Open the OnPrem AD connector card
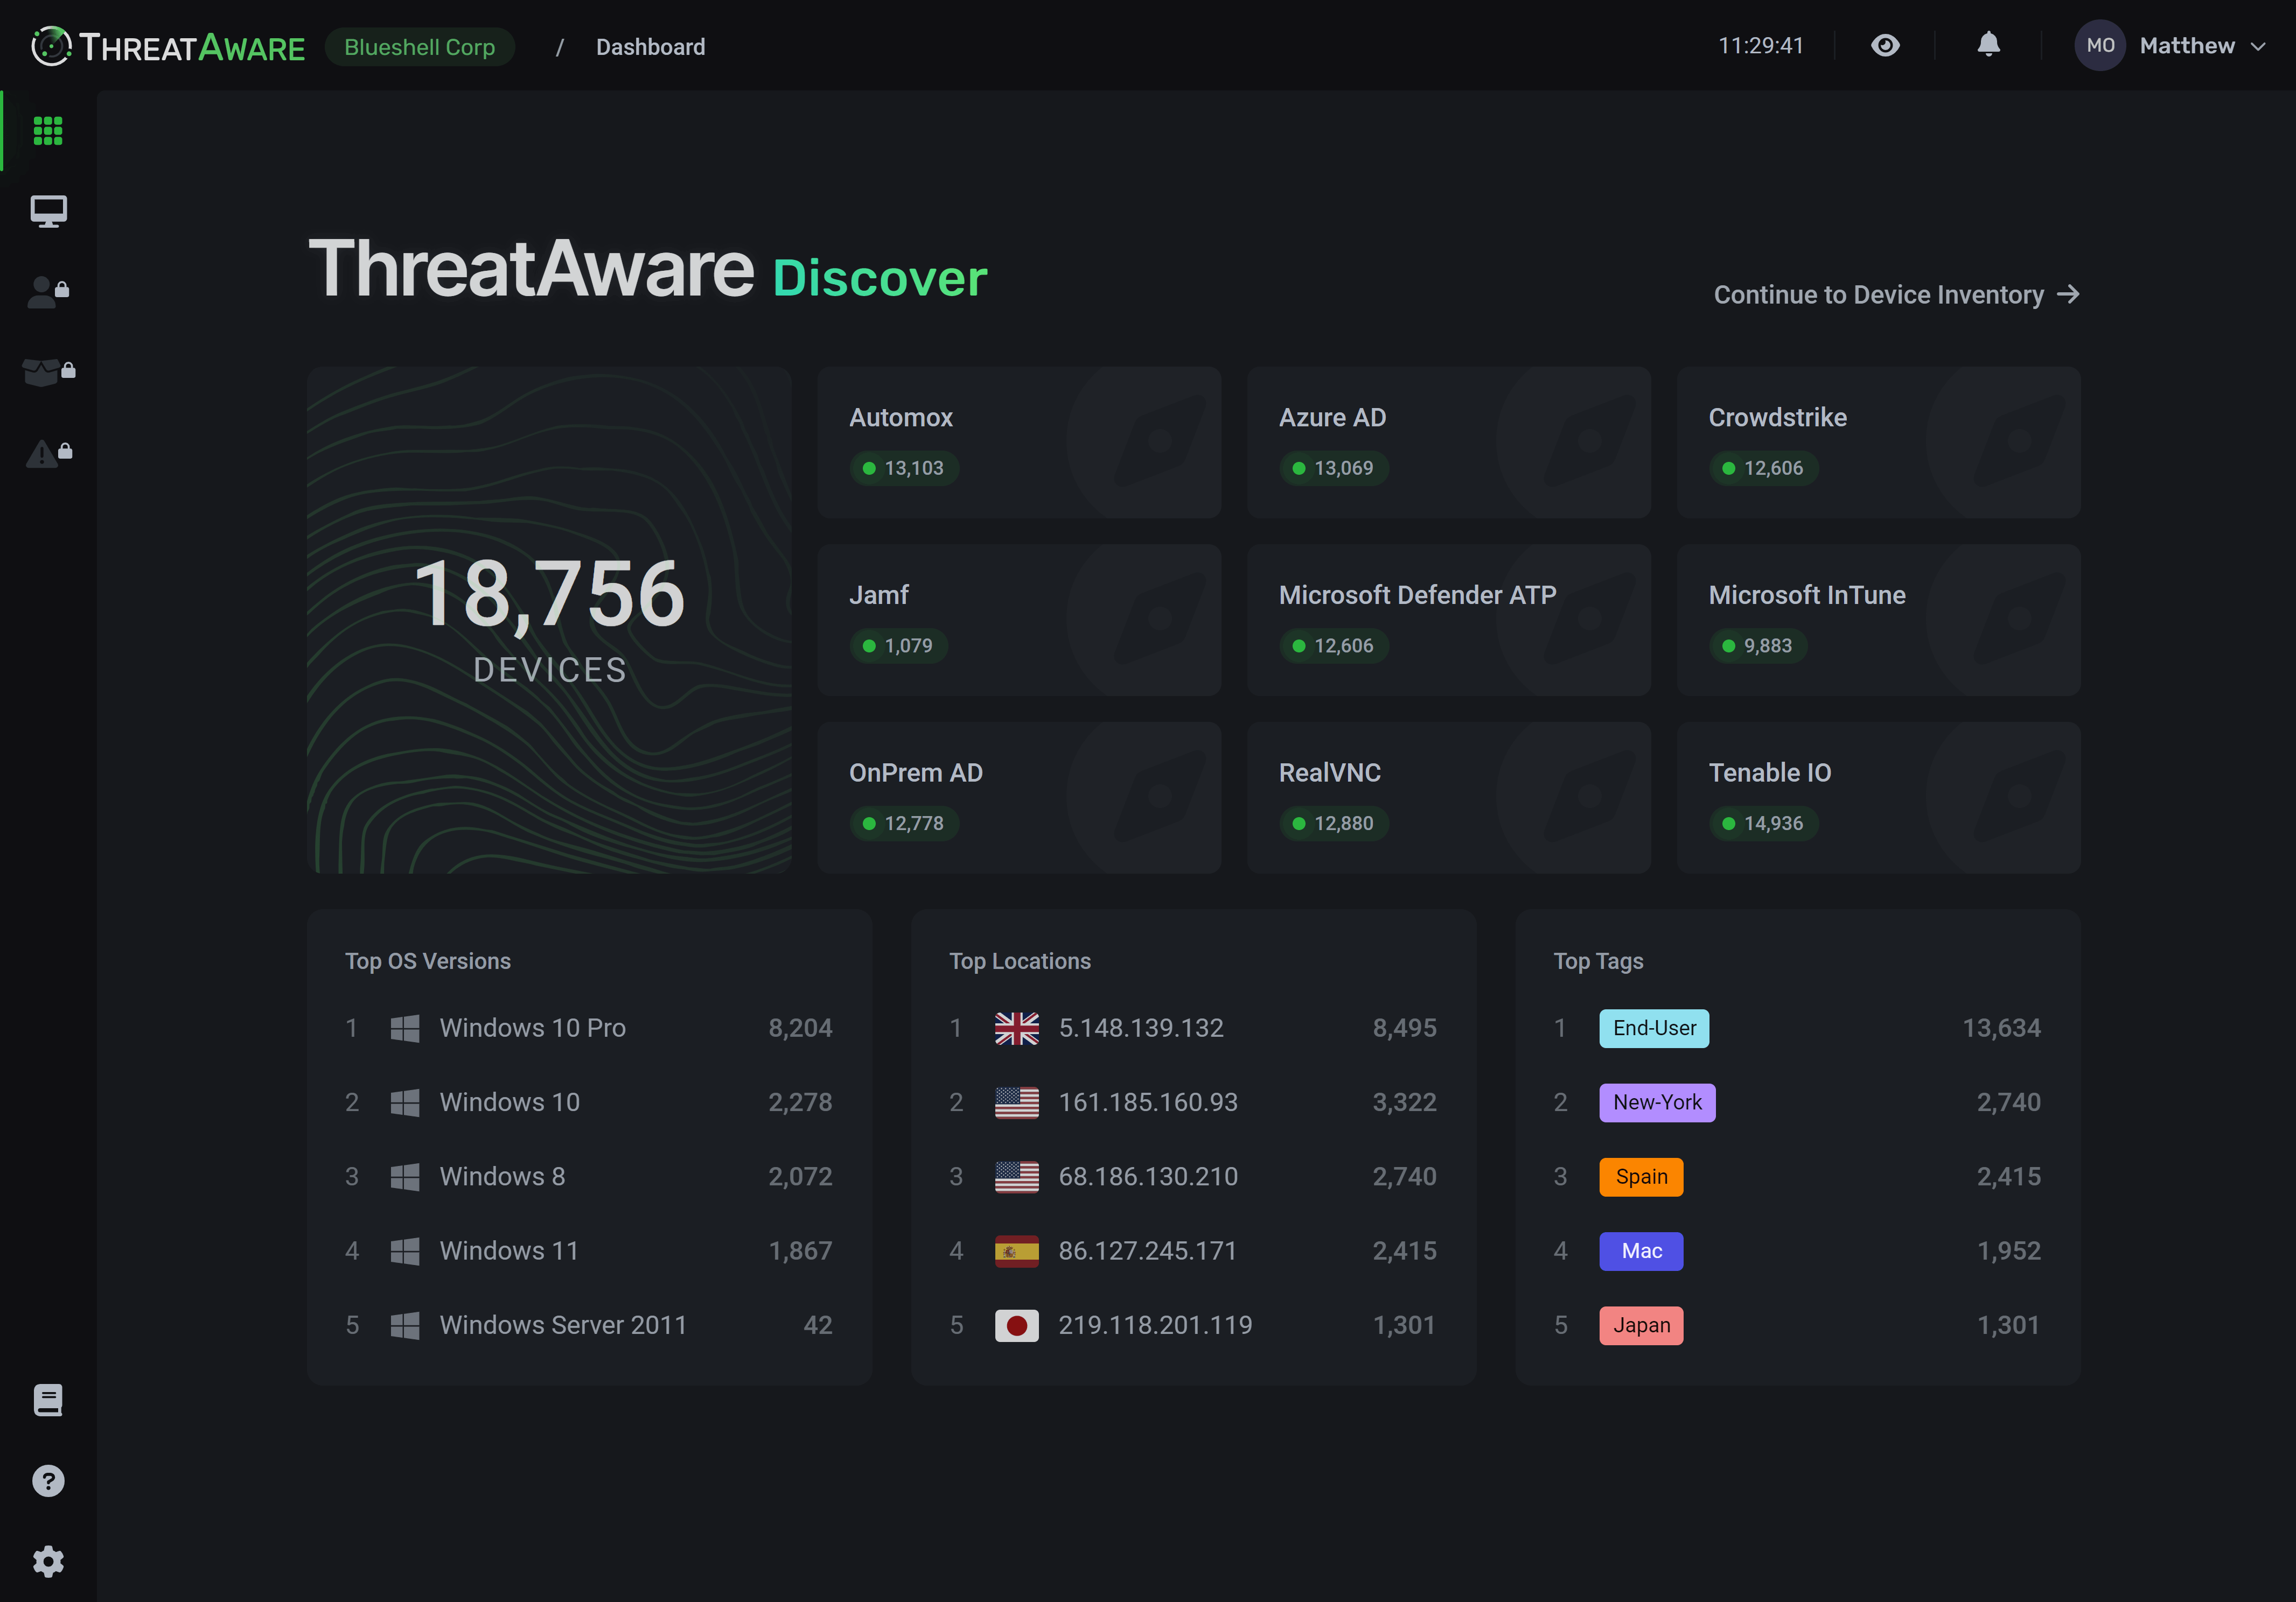This screenshot has width=2296, height=1602. pos(1019,798)
